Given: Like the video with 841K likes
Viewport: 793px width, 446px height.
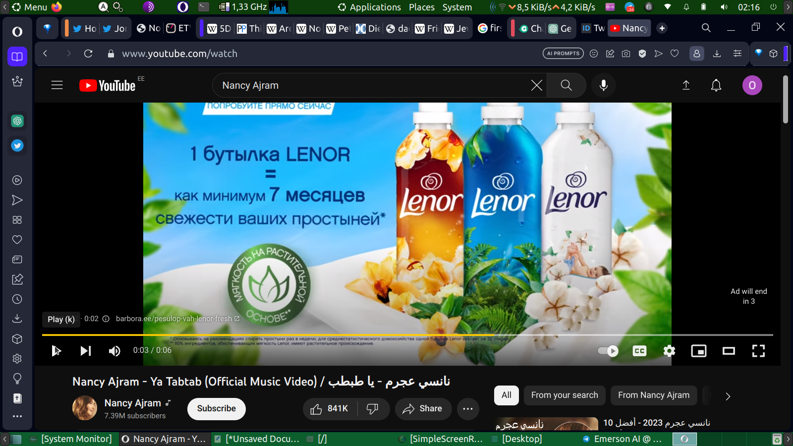Looking at the screenshot, I should [x=329, y=409].
